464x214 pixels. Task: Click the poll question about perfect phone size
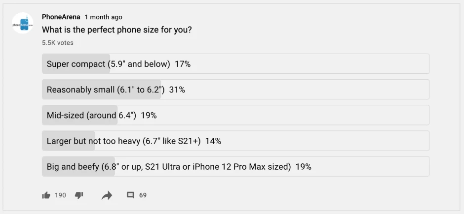tap(117, 30)
